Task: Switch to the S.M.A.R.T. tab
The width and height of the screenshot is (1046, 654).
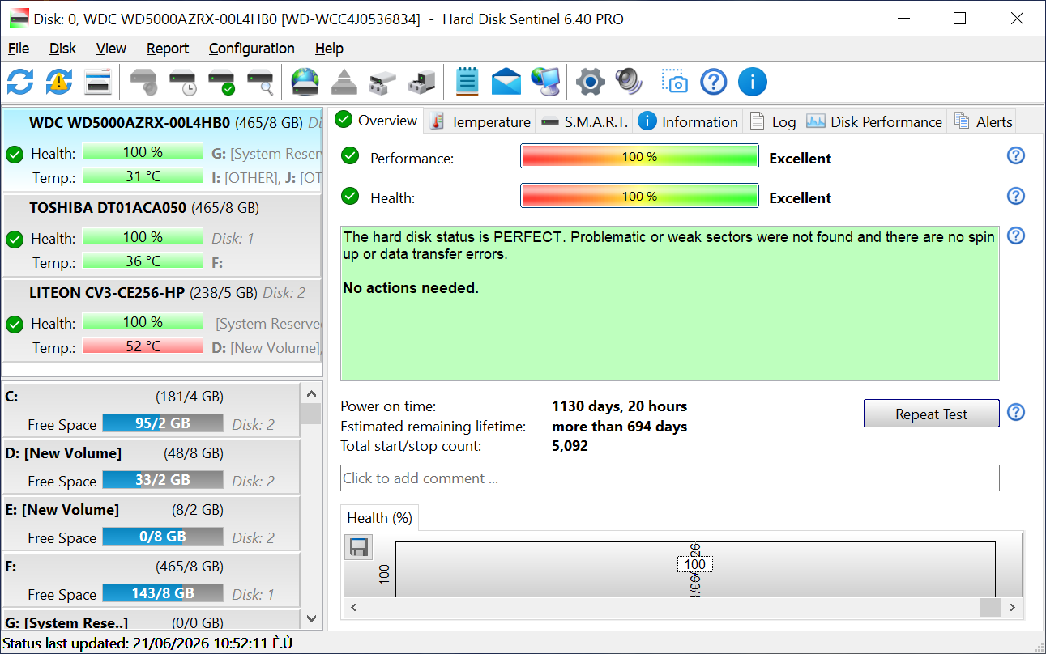Action: click(x=585, y=121)
